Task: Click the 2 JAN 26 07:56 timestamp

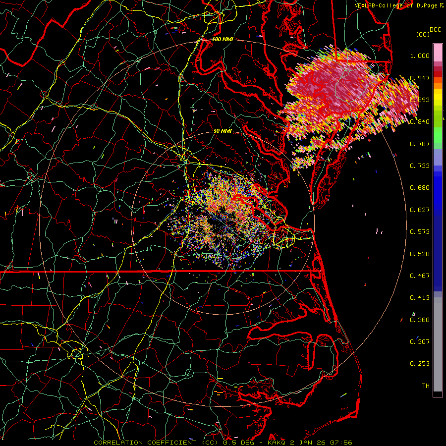Action: point(321,443)
